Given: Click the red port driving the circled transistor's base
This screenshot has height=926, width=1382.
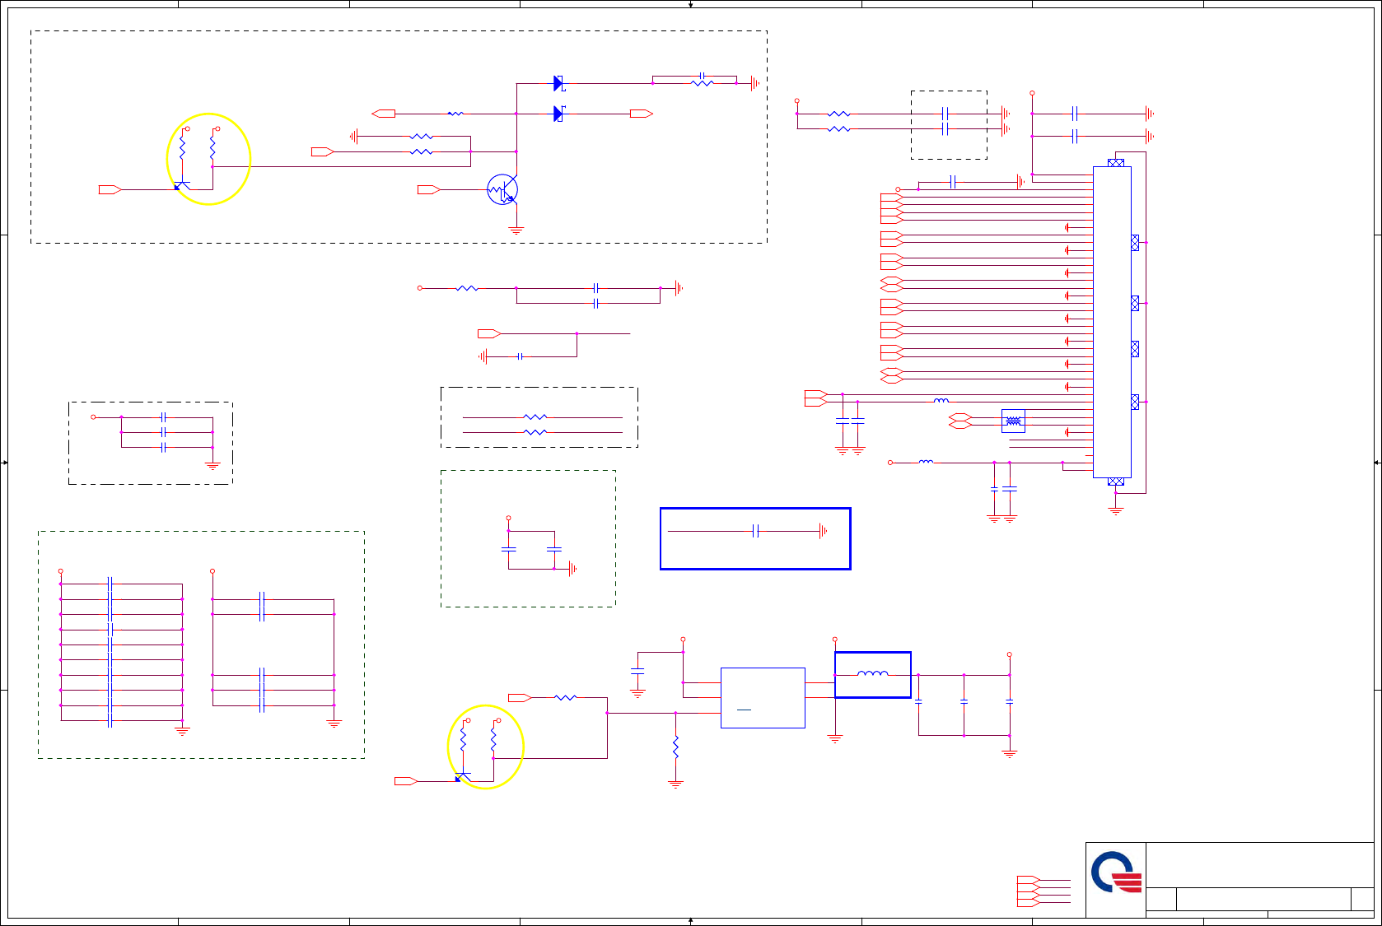Looking at the screenshot, I should [429, 190].
